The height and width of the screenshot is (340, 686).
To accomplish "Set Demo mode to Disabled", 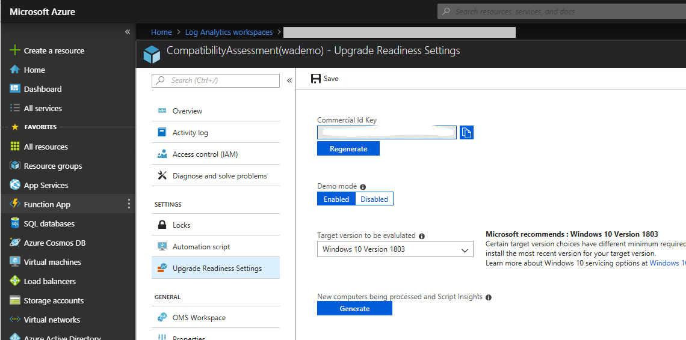I will point(374,199).
